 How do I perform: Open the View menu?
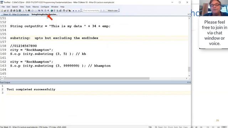tap(22, 7)
